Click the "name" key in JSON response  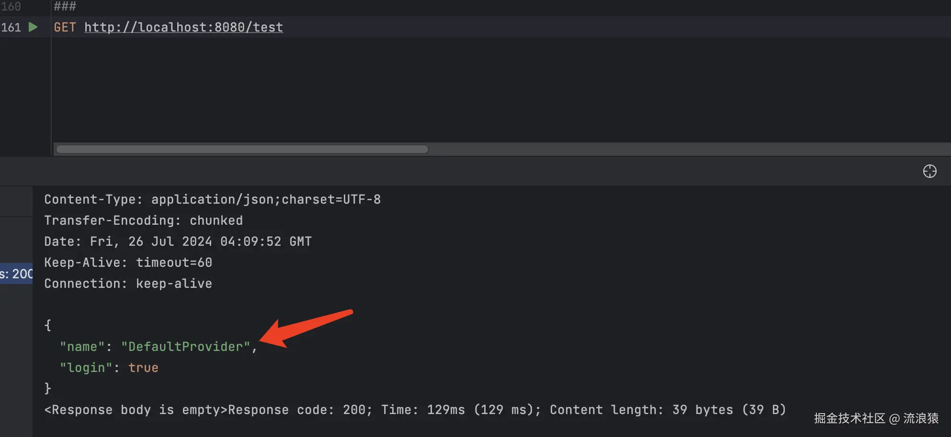click(82, 347)
